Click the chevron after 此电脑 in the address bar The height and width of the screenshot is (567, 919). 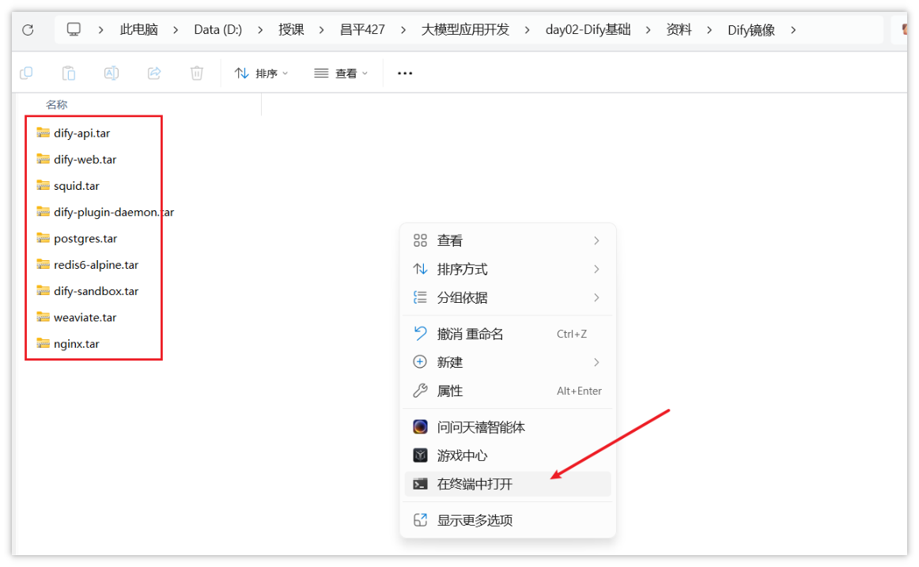176,30
